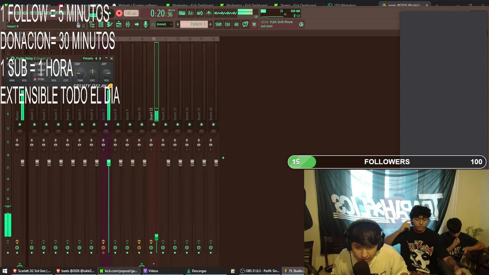Image resolution: width=489 pixels, height=275 pixels.
Task: Click the Alt modifier button
Action: (236, 24)
